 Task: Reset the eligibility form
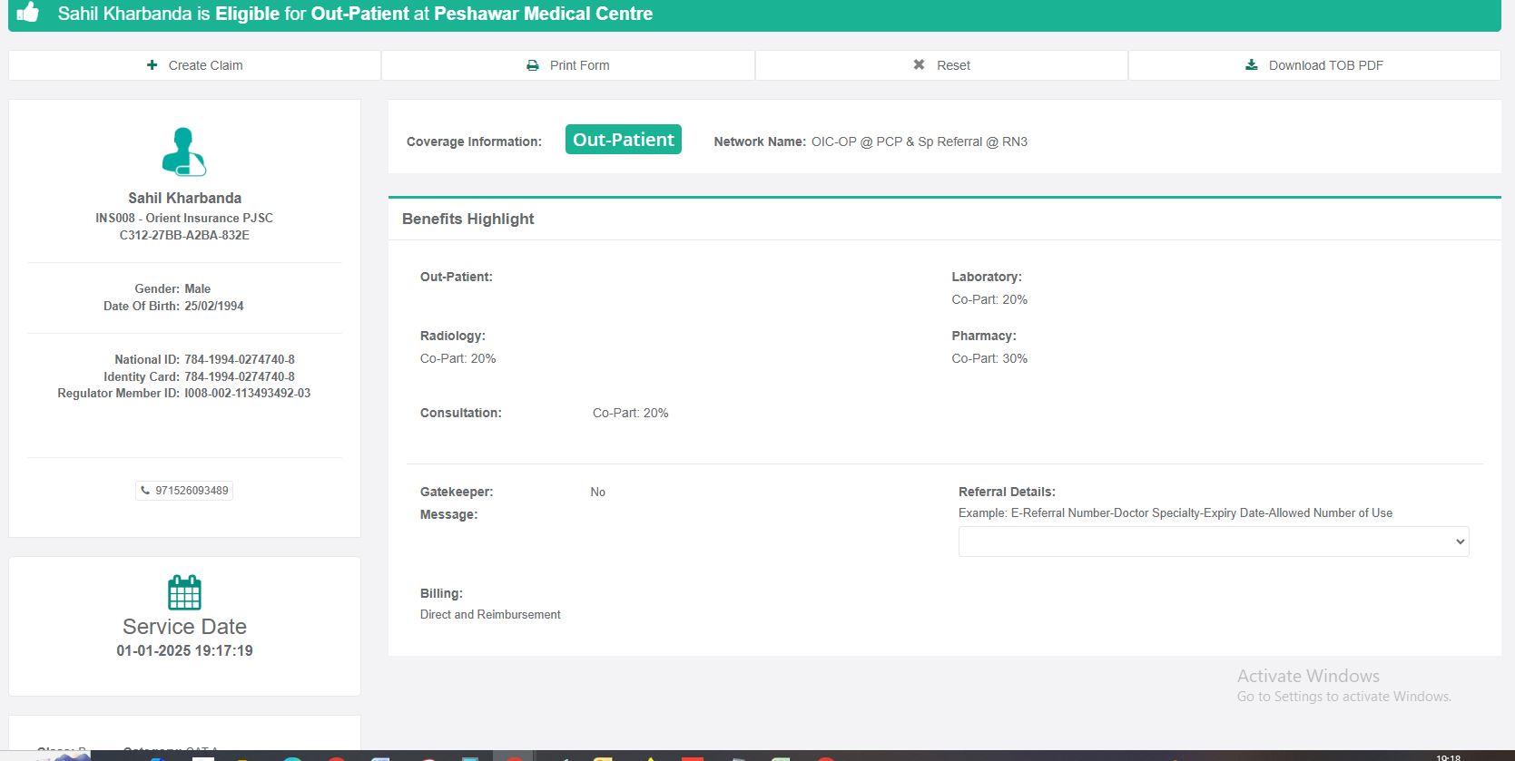941,65
